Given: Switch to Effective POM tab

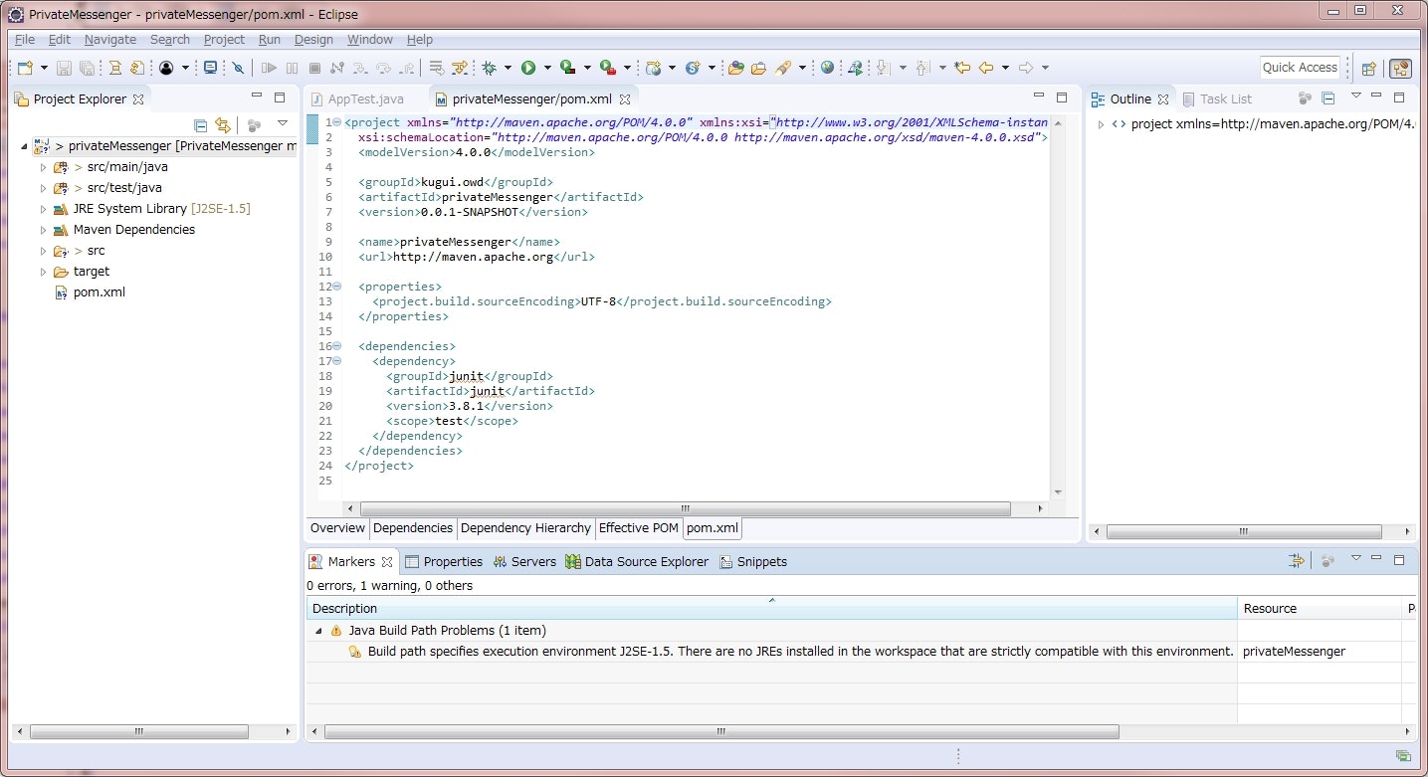Looking at the screenshot, I should pos(639,528).
